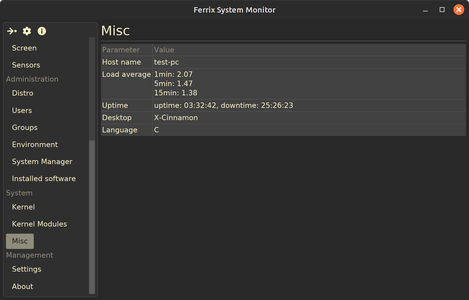Go to the Sensors page

26,65
